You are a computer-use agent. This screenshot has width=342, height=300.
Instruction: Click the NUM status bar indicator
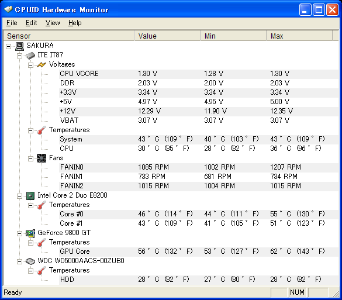[297, 292]
